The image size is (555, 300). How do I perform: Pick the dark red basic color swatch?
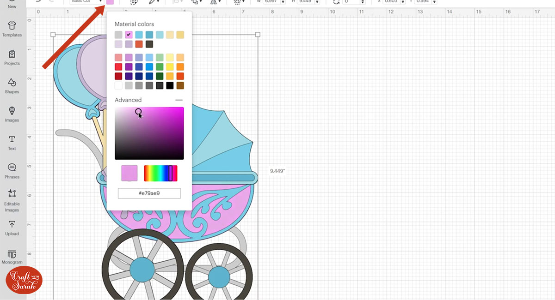[x=118, y=76]
